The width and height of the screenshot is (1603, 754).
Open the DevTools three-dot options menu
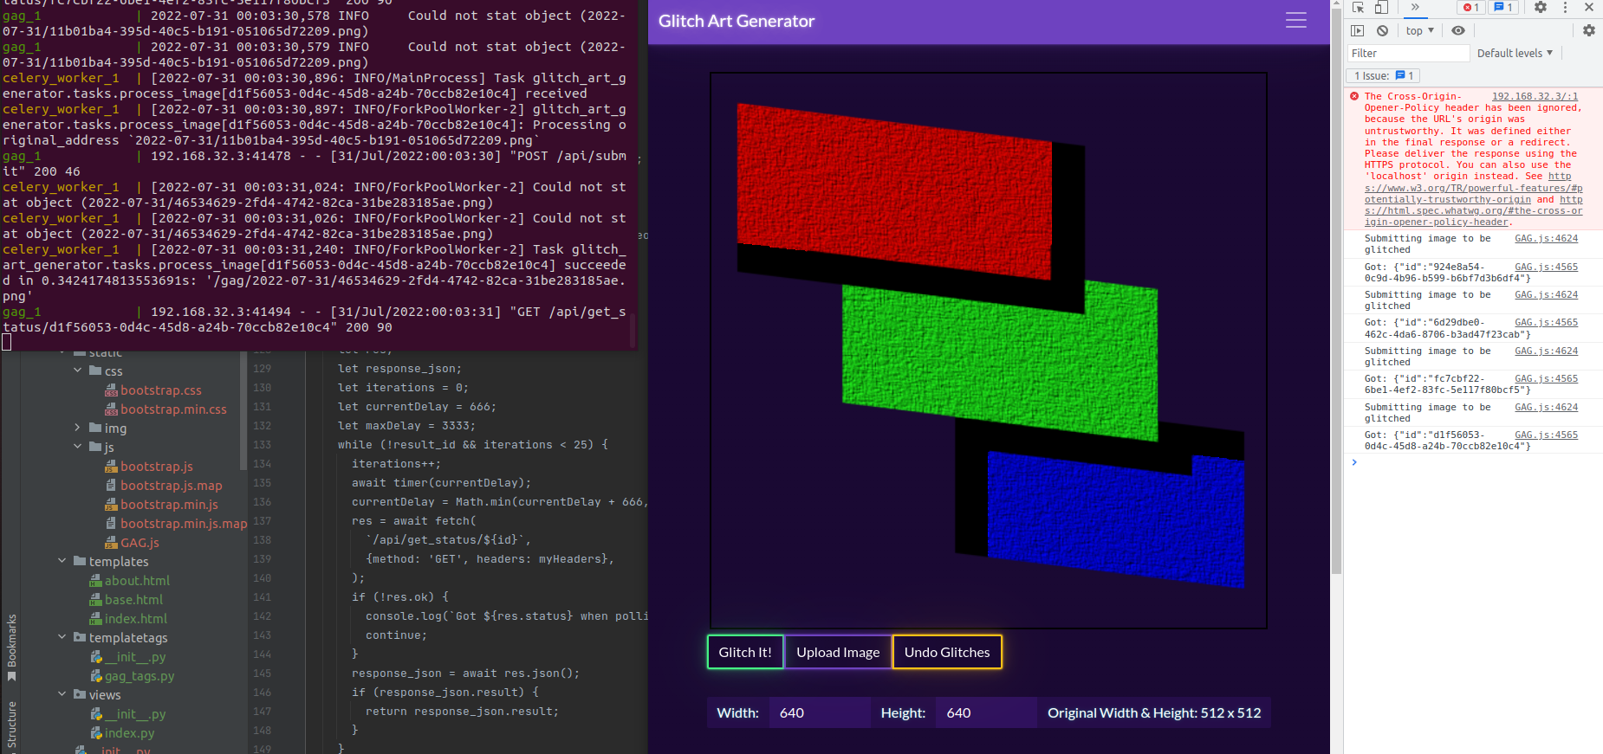tap(1565, 8)
